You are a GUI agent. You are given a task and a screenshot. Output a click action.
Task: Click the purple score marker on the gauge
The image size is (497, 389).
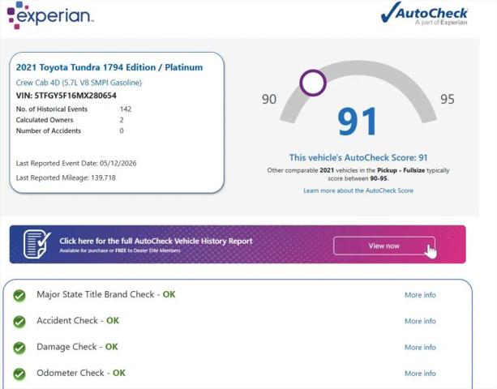[x=313, y=83]
